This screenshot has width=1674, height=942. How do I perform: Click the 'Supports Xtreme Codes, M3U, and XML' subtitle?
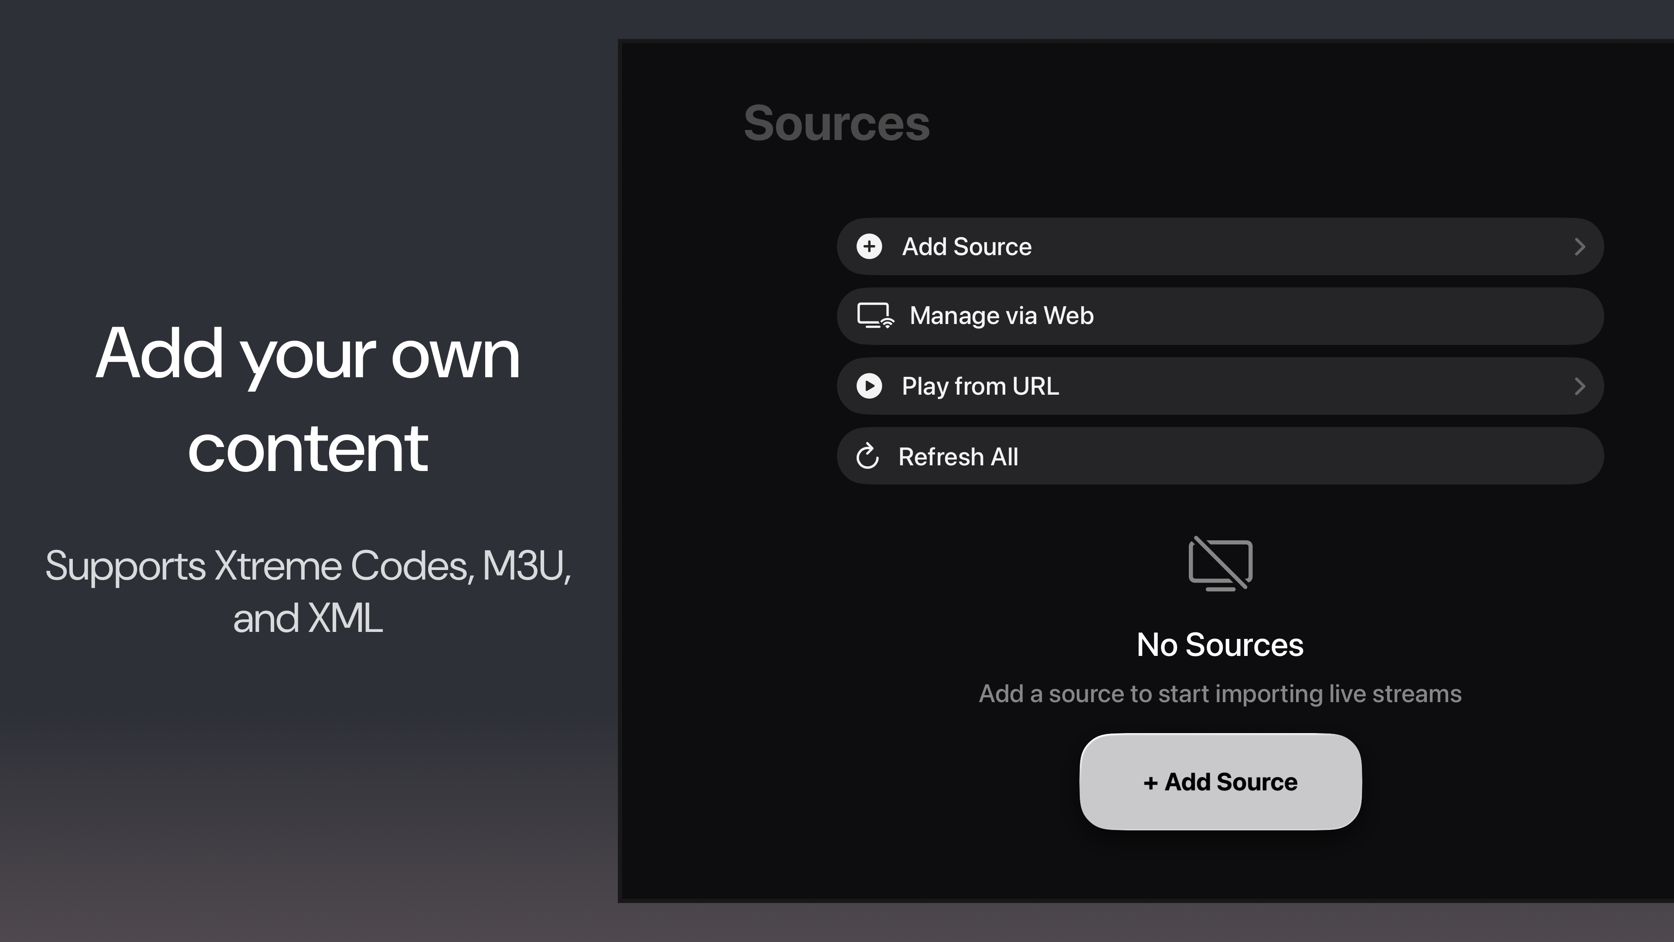click(307, 591)
